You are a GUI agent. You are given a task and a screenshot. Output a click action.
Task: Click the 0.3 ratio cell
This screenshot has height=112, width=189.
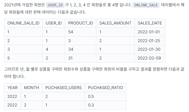[x=105, y=105]
